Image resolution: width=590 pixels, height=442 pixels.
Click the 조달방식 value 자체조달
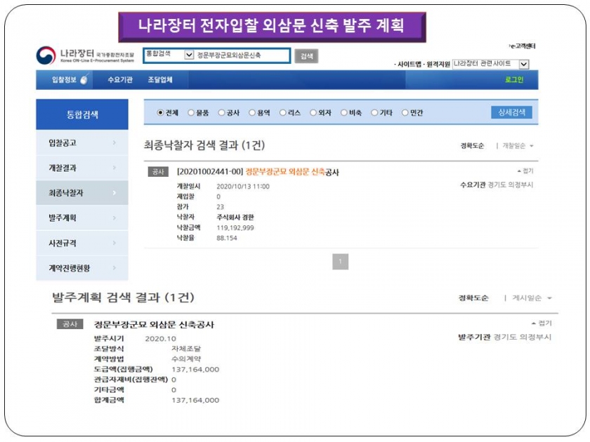(x=186, y=349)
